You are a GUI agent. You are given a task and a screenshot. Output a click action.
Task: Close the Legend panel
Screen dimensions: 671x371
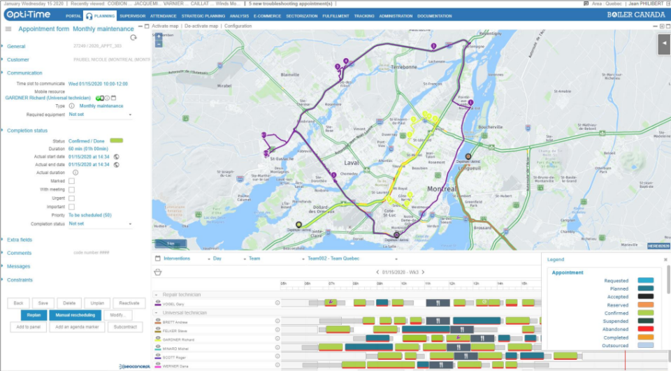(x=665, y=260)
